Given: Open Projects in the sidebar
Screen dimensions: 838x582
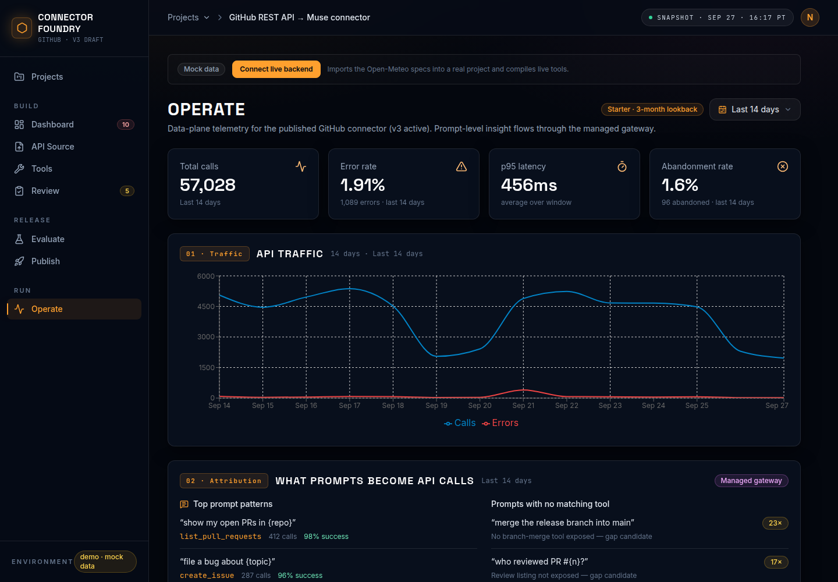Looking at the screenshot, I should point(74,77).
